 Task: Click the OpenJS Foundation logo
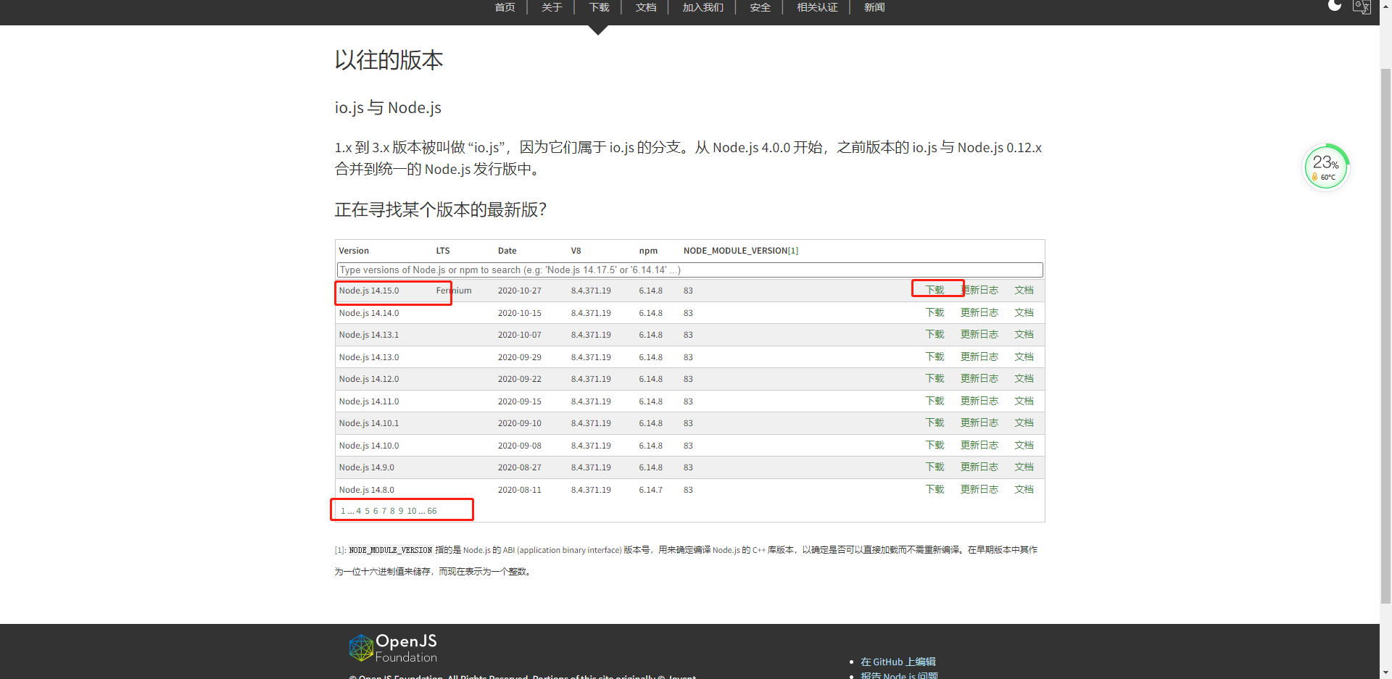(x=392, y=647)
